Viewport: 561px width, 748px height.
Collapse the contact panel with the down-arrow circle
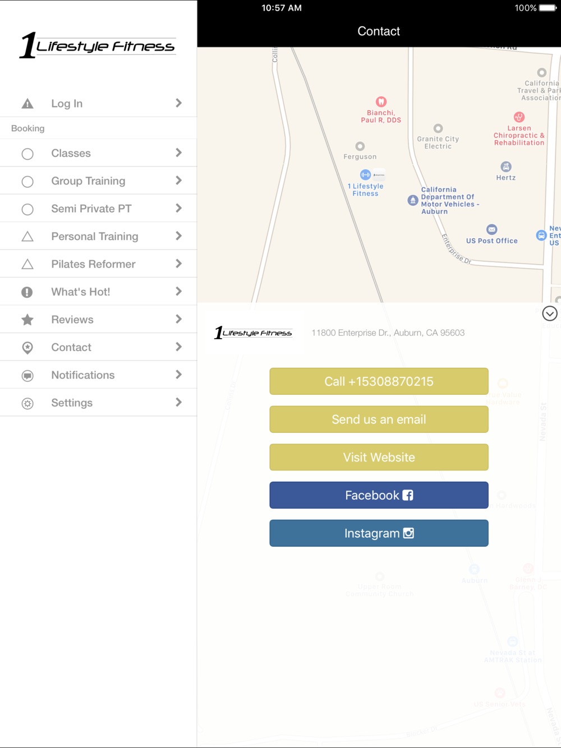(550, 313)
